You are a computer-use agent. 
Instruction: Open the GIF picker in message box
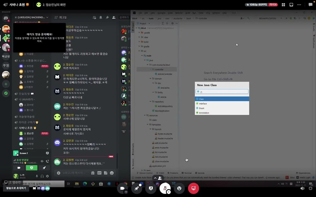click(99, 173)
